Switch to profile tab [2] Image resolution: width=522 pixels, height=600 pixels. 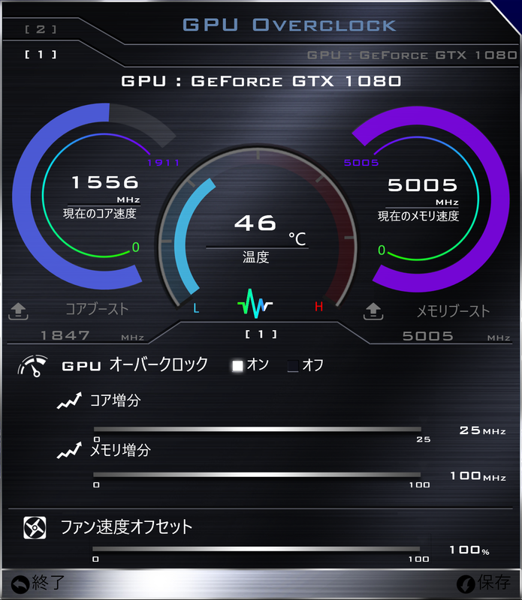(x=41, y=29)
